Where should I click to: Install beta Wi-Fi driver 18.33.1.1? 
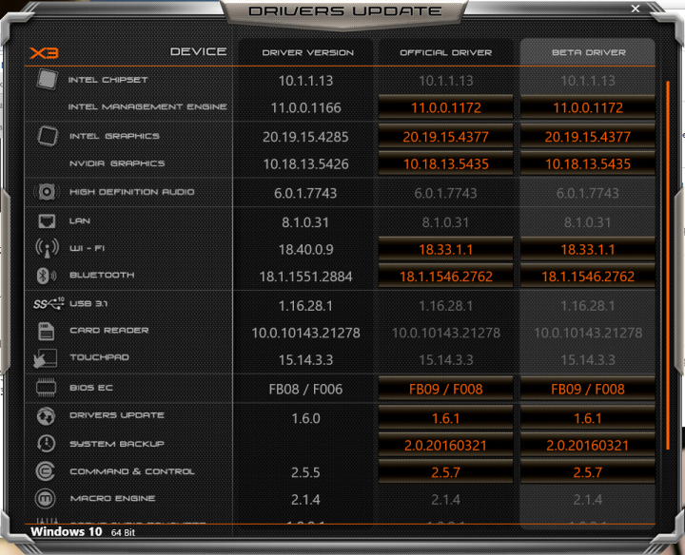[x=588, y=249]
